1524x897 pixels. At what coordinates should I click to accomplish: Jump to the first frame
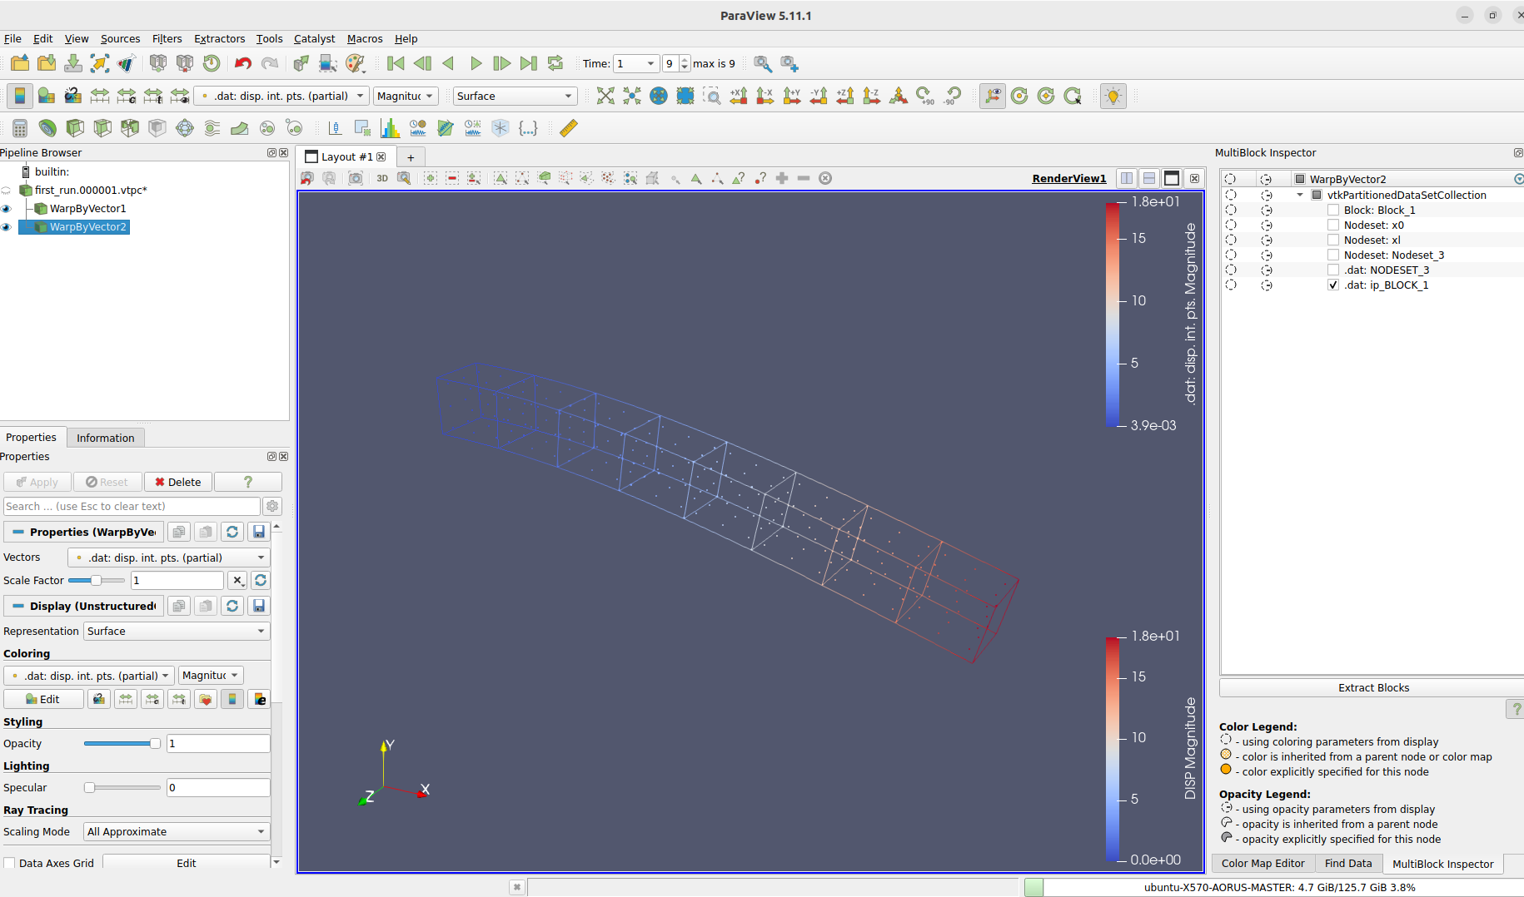click(396, 63)
